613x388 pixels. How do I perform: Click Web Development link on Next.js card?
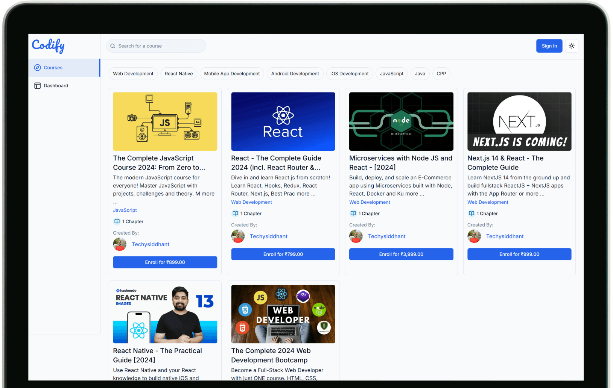pyautogui.click(x=488, y=202)
